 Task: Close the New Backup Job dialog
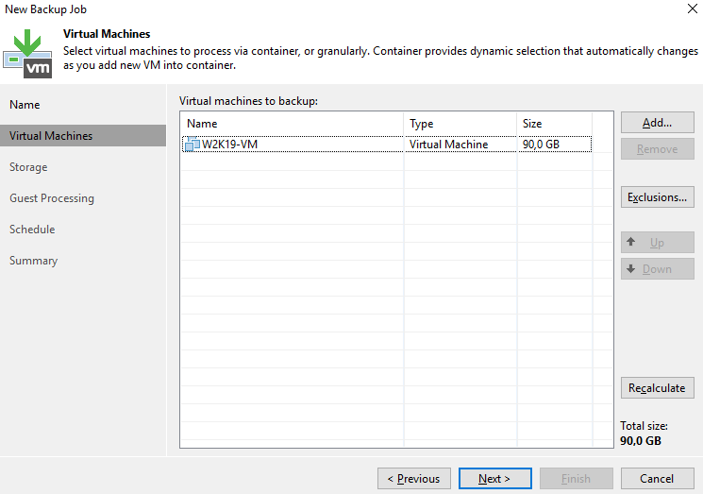(x=693, y=9)
